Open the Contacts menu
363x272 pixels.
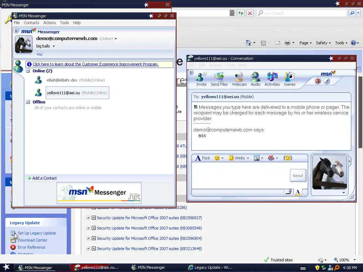[x=32, y=23]
